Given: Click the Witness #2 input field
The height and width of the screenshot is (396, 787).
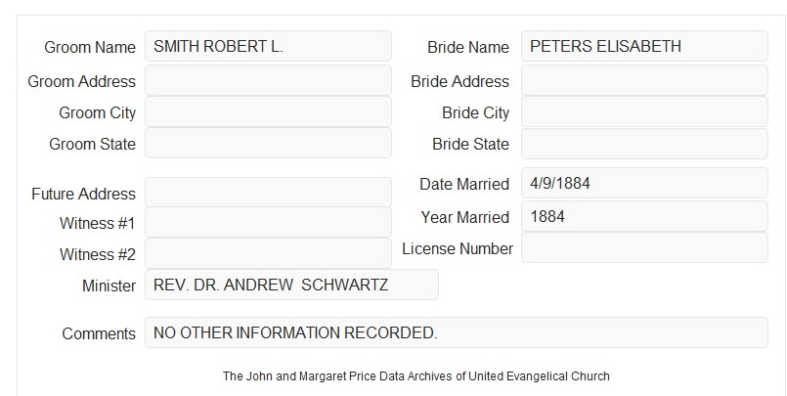Looking at the screenshot, I should 268,253.
